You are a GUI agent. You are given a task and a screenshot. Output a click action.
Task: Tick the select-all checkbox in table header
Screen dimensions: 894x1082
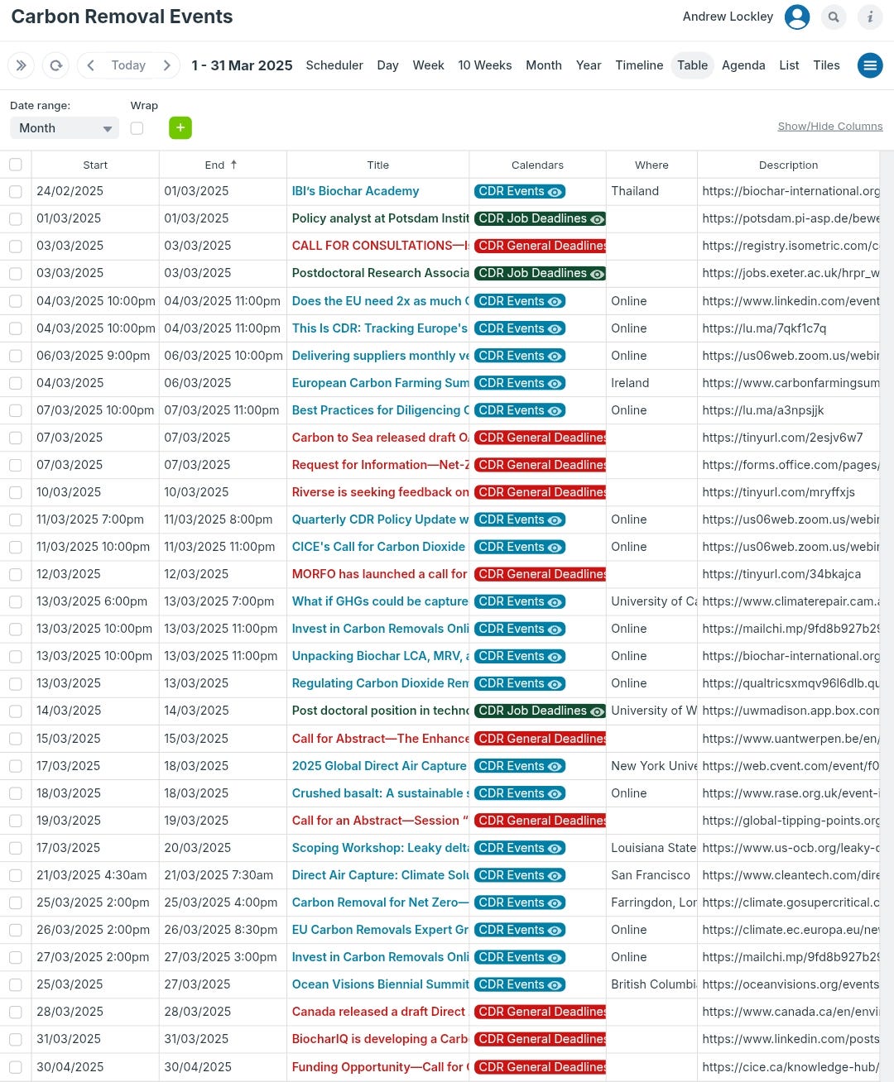(16, 165)
